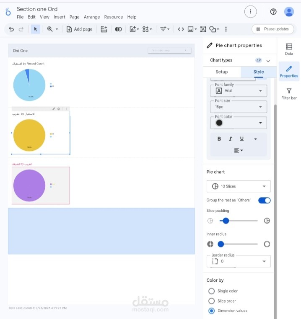Open the Font family dropdown

point(239,91)
